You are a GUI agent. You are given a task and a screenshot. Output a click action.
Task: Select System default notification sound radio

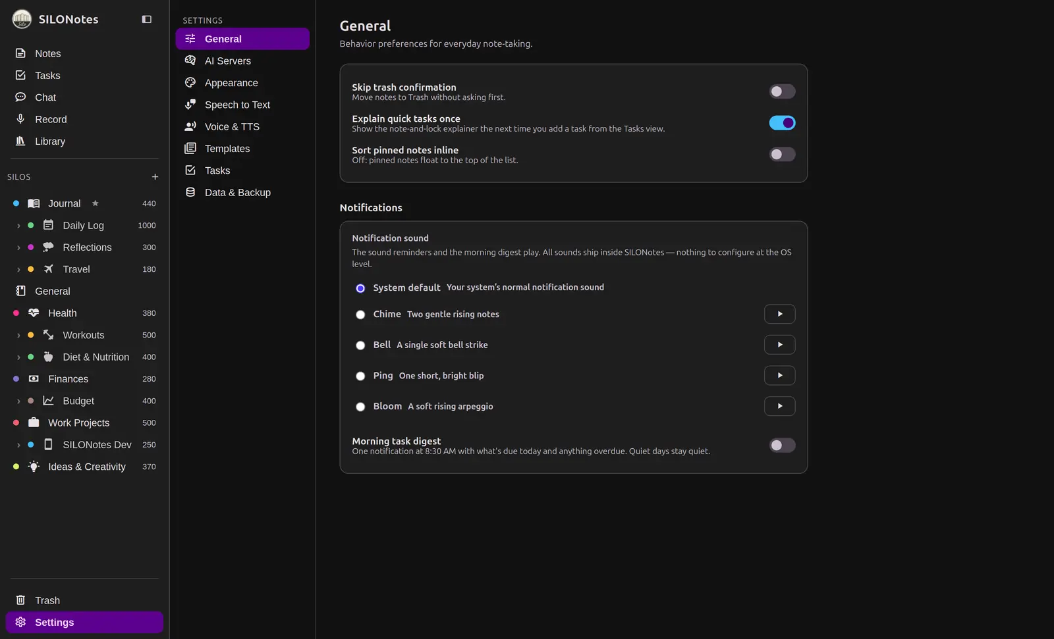click(360, 288)
